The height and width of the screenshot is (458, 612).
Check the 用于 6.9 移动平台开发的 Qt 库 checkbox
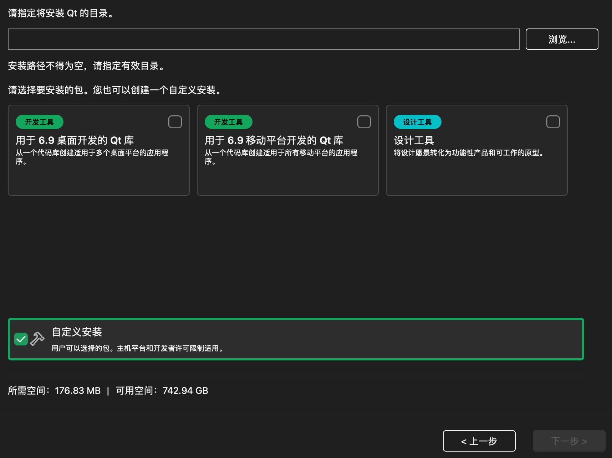pos(364,122)
